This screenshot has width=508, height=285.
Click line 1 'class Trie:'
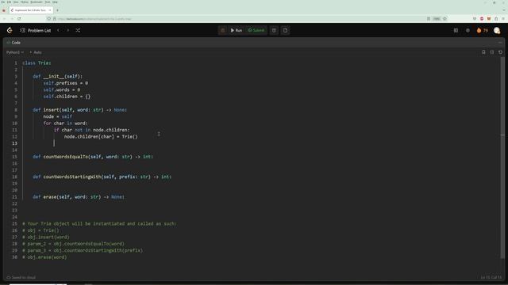click(x=37, y=63)
